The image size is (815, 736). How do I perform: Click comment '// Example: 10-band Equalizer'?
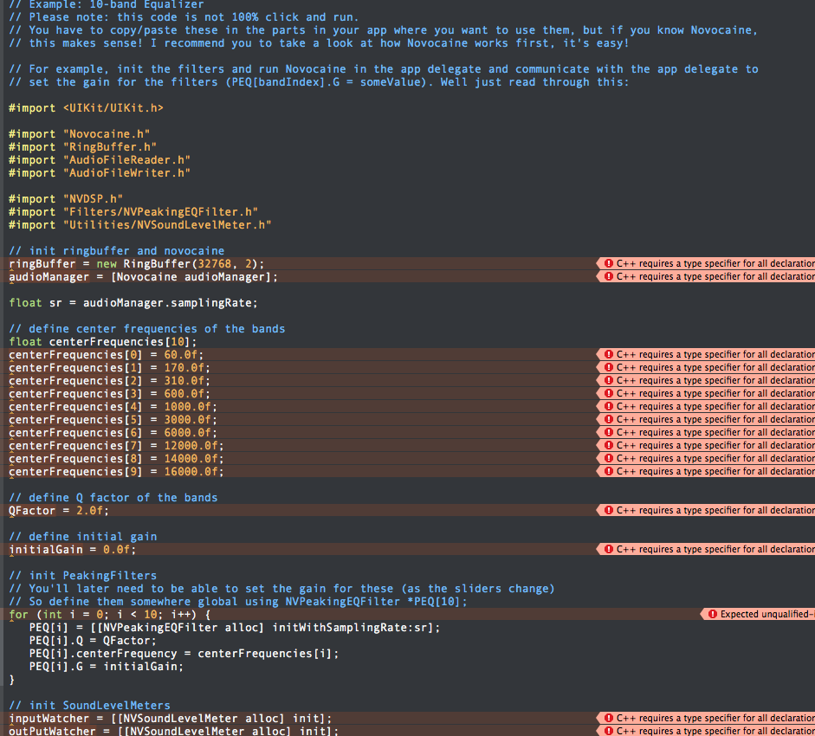click(107, 5)
